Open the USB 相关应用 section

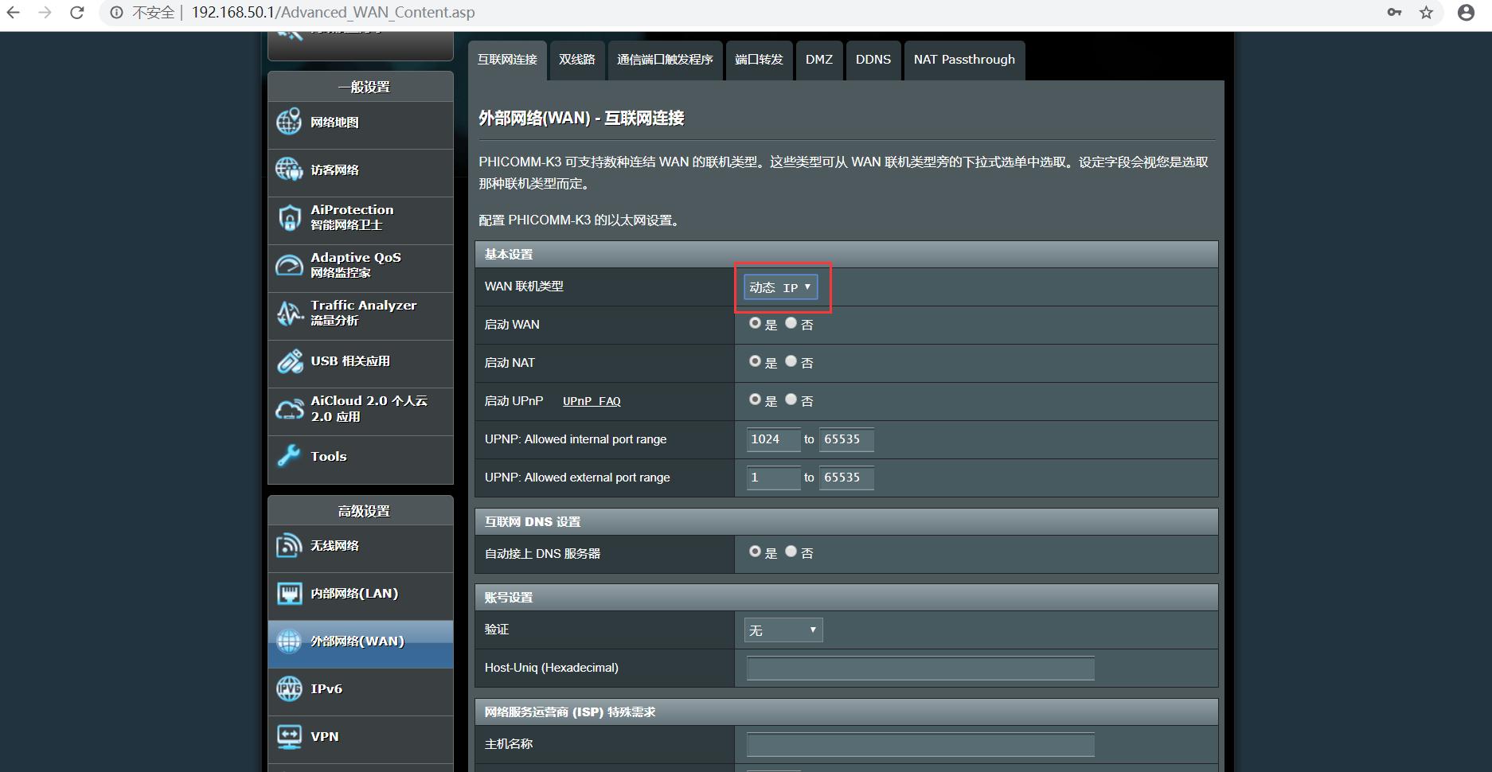click(x=350, y=361)
